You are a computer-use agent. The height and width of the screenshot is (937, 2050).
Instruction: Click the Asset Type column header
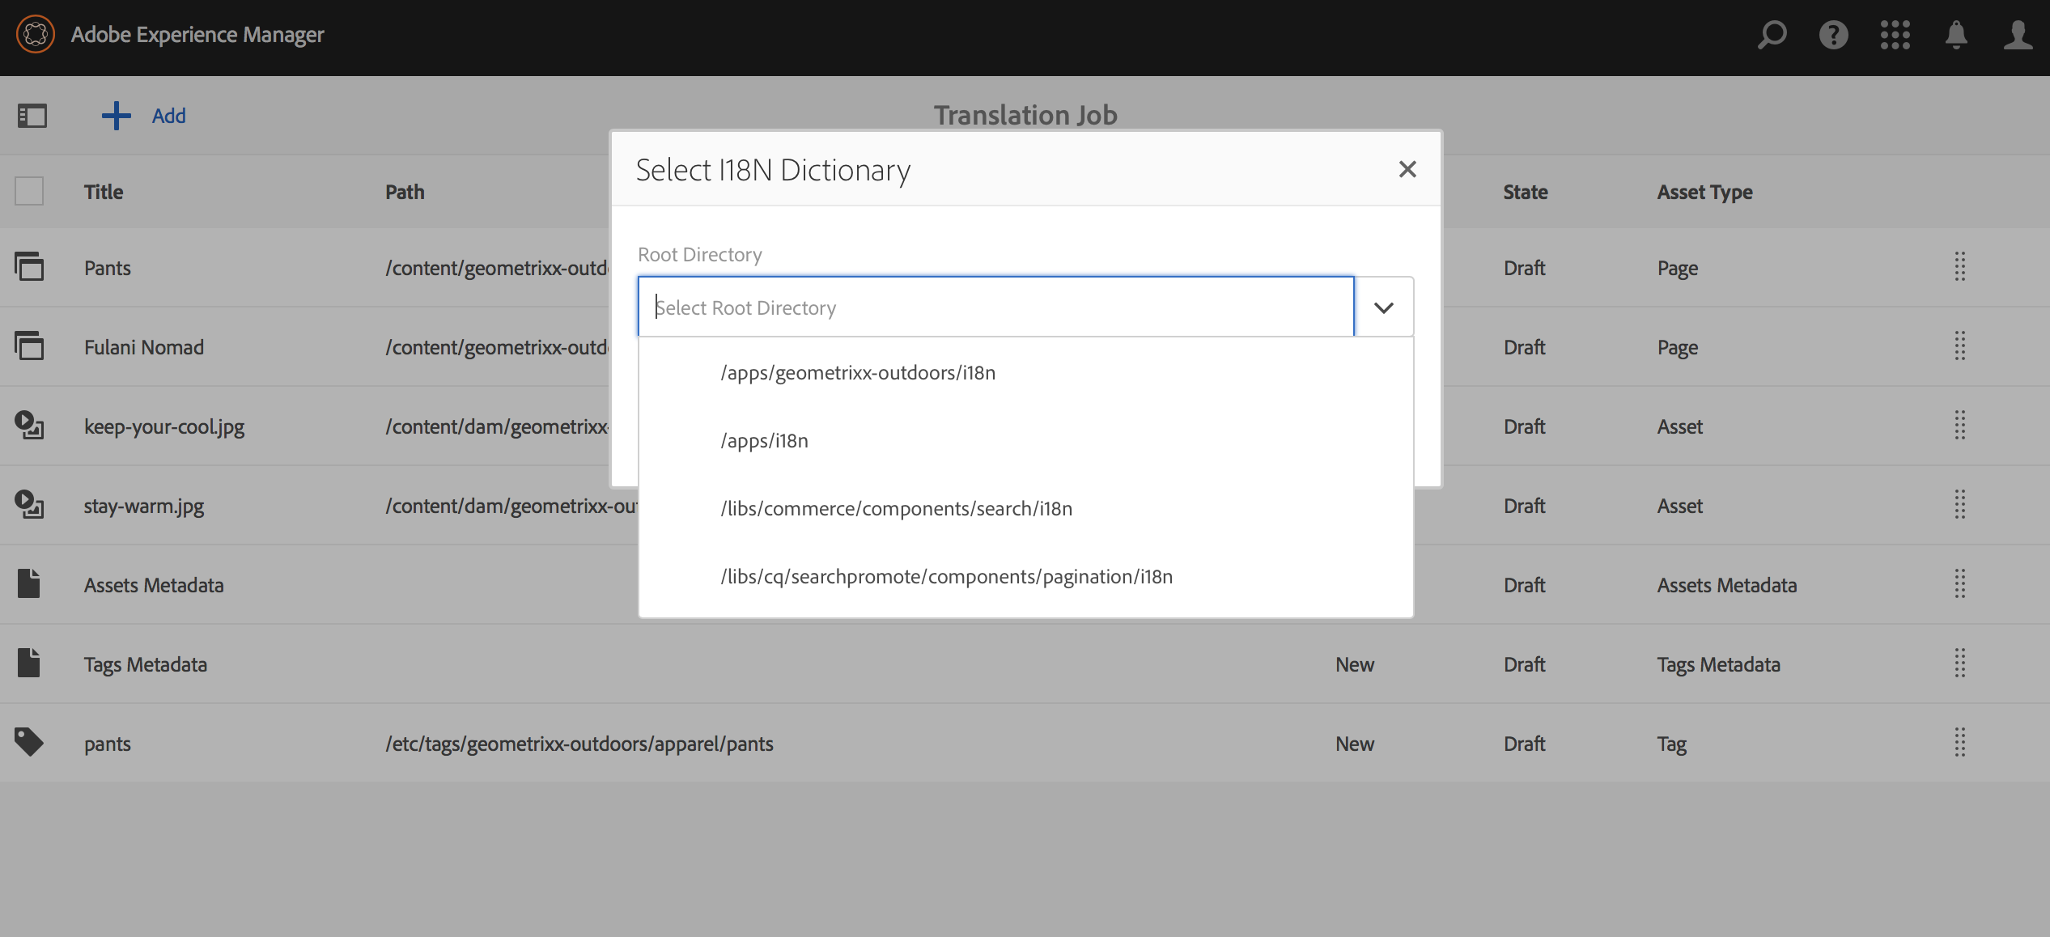[x=1704, y=193]
